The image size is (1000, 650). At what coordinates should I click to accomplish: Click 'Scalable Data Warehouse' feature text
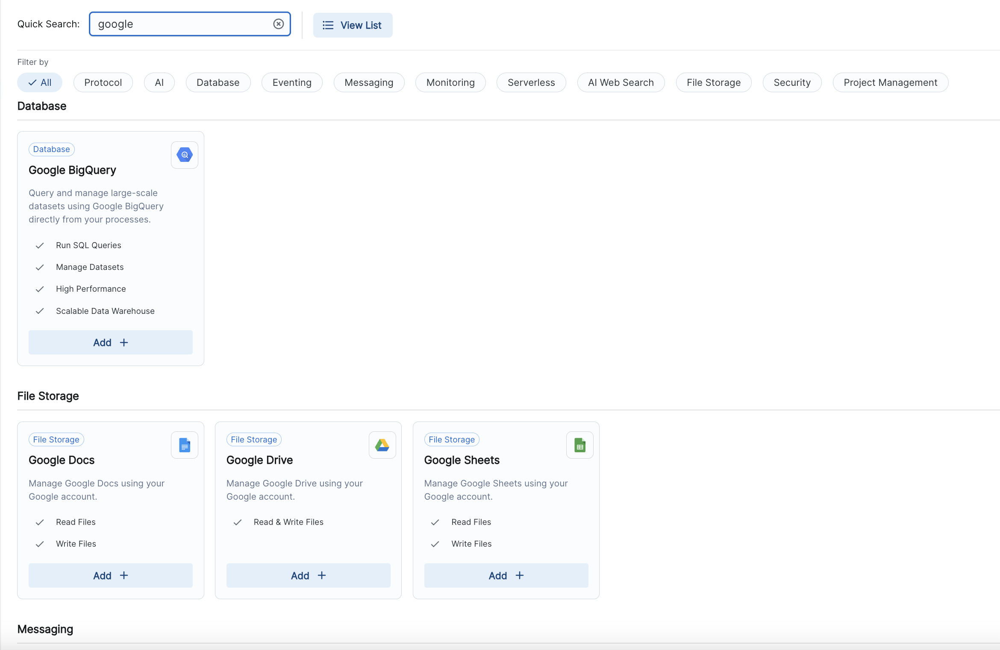click(105, 311)
